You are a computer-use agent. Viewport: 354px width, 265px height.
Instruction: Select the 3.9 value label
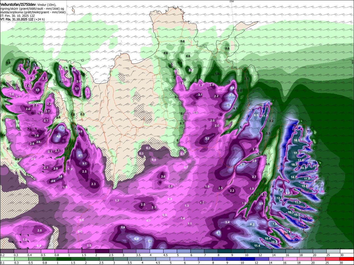261,204
